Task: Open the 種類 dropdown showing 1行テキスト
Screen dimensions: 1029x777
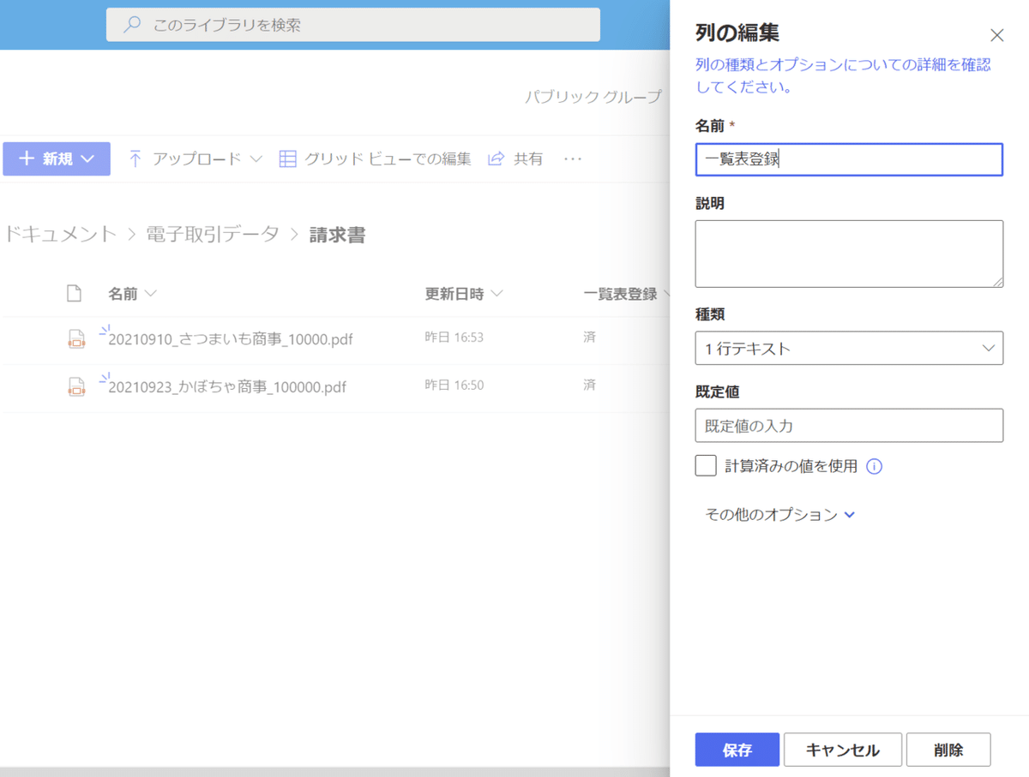Action: click(x=849, y=348)
